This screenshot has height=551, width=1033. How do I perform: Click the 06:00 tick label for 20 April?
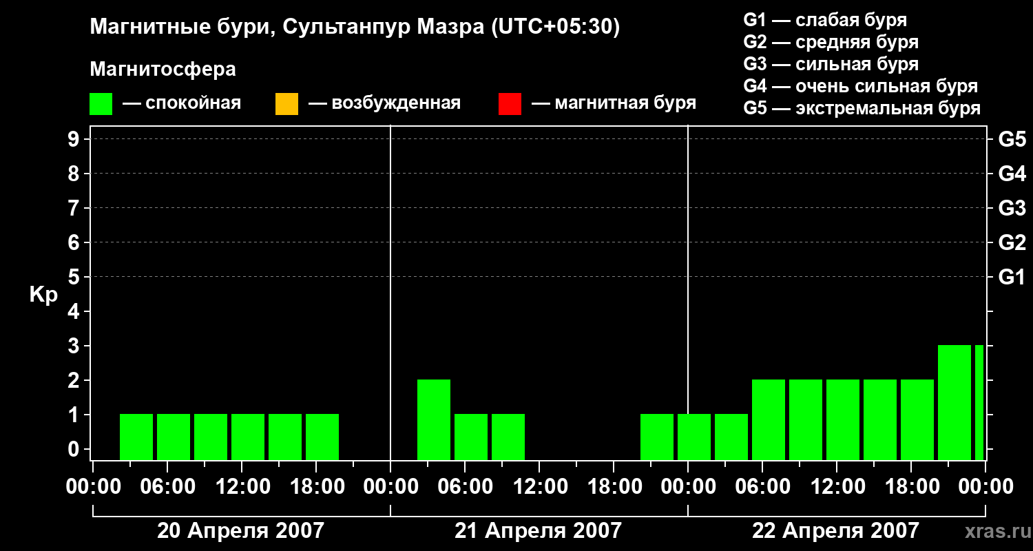pyautogui.click(x=167, y=487)
